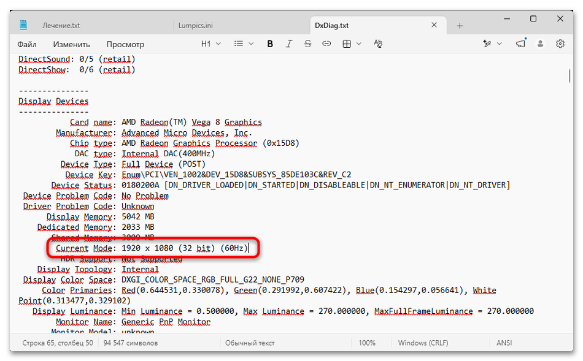Click the AI rewrite pen icon
This screenshot has width=583, height=361.
tap(487, 44)
